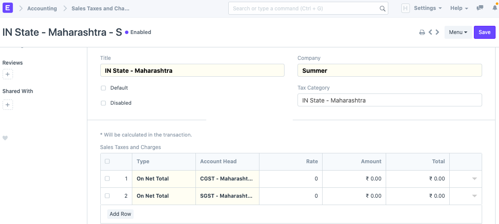Image resolution: width=499 pixels, height=224 pixels.
Task: Open the Help menu
Action: coord(459,8)
